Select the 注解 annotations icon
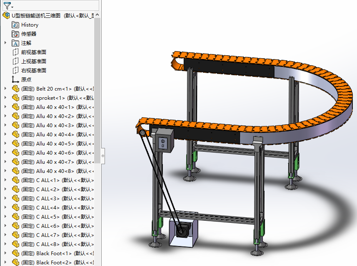The height and width of the screenshot is (266, 357). [x=15, y=43]
